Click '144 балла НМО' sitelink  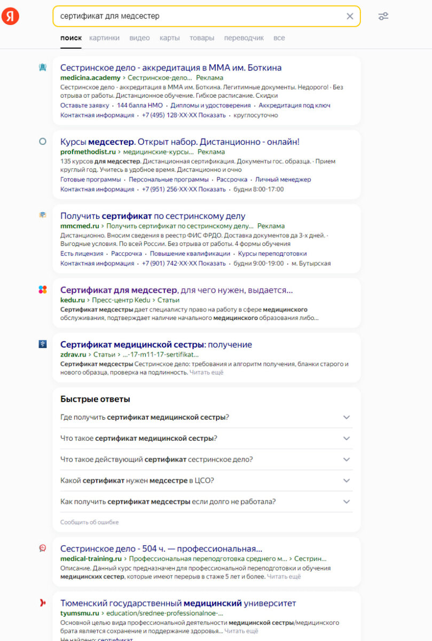click(140, 105)
